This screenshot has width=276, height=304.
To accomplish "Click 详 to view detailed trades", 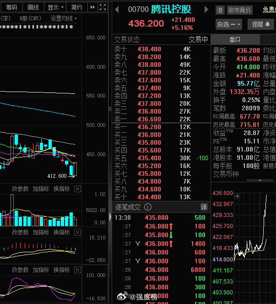I will tap(204, 207).
